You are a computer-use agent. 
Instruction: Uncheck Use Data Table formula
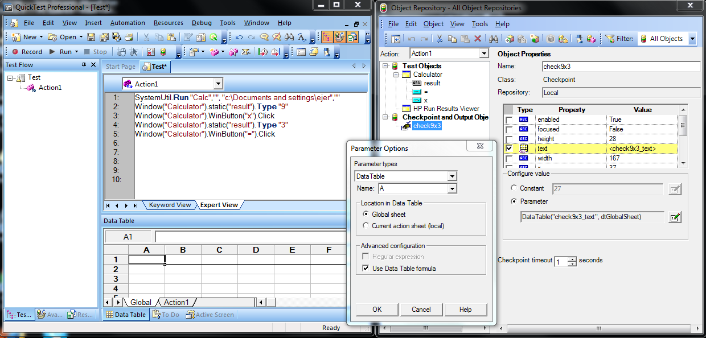[x=366, y=269]
